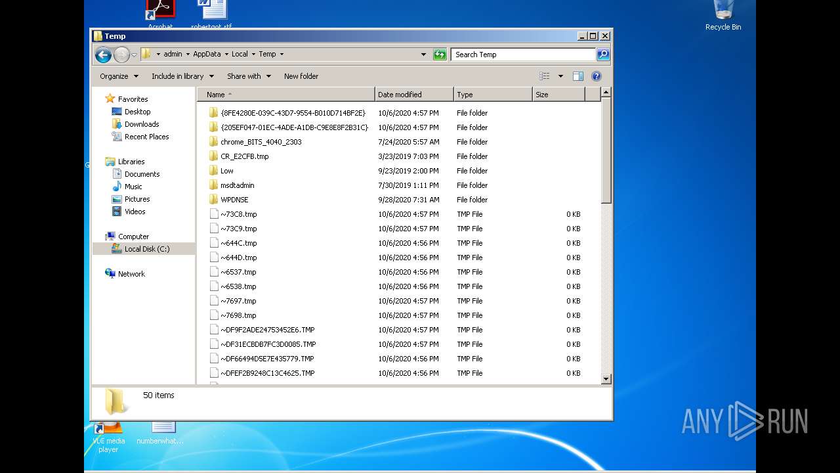This screenshot has height=473, width=840.
Task: Open the address bar previous locations dropdown
Action: pos(423,55)
